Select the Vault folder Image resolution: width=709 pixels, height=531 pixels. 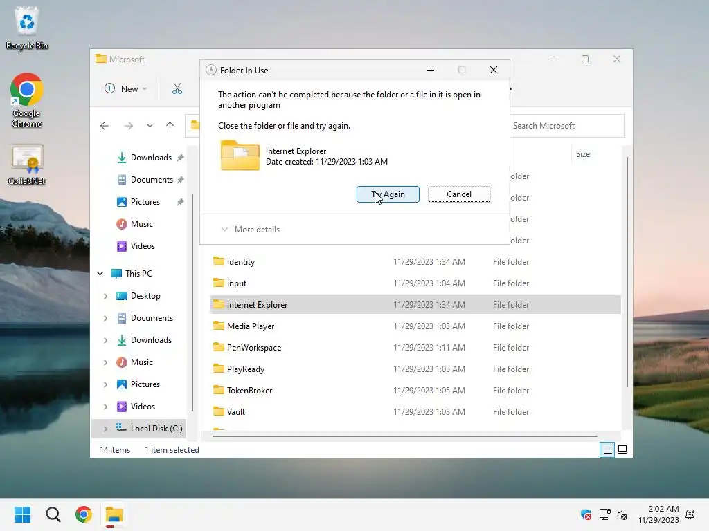pyautogui.click(x=415, y=412)
